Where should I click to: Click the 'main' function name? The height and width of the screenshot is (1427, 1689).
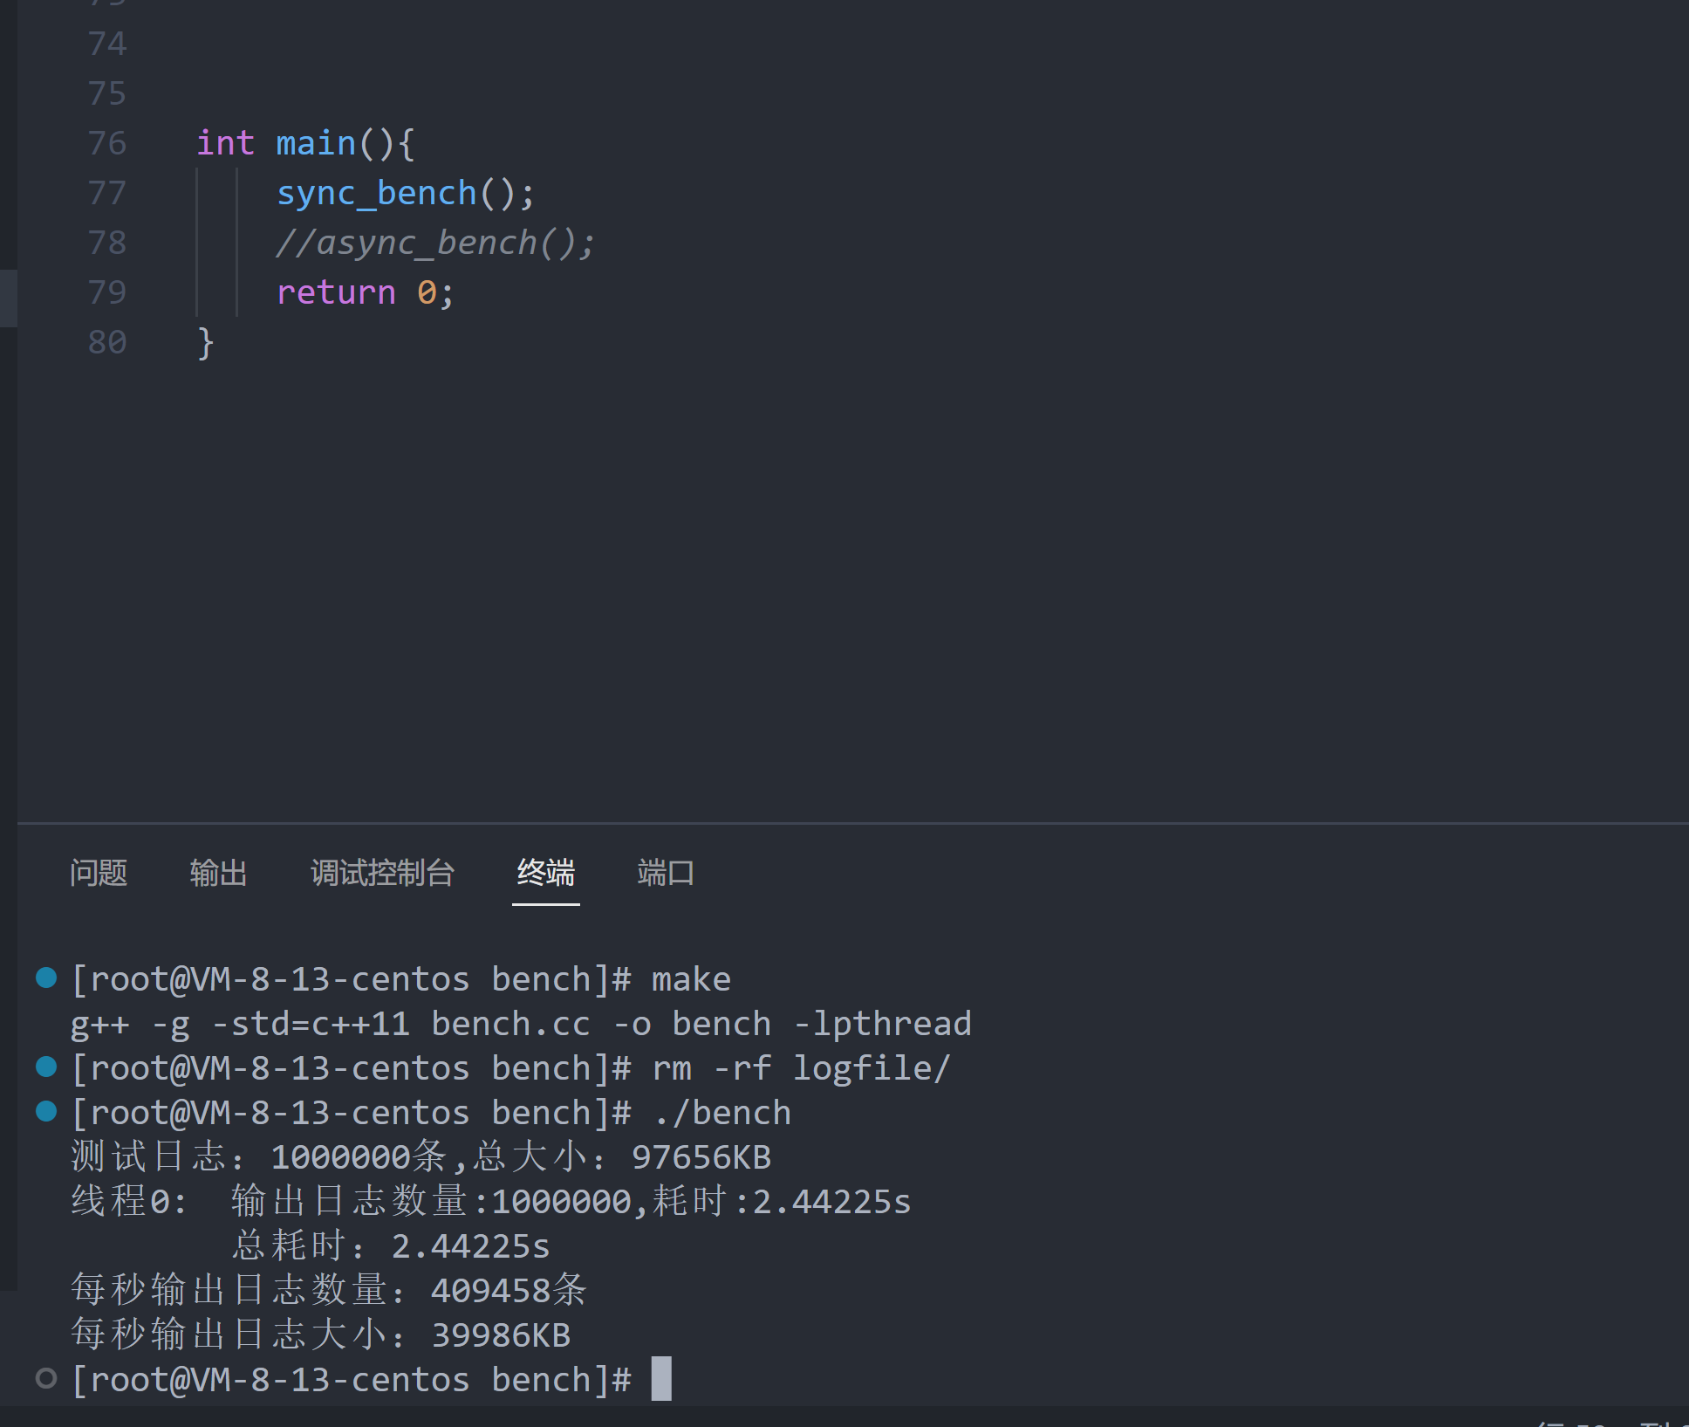click(316, 143)
